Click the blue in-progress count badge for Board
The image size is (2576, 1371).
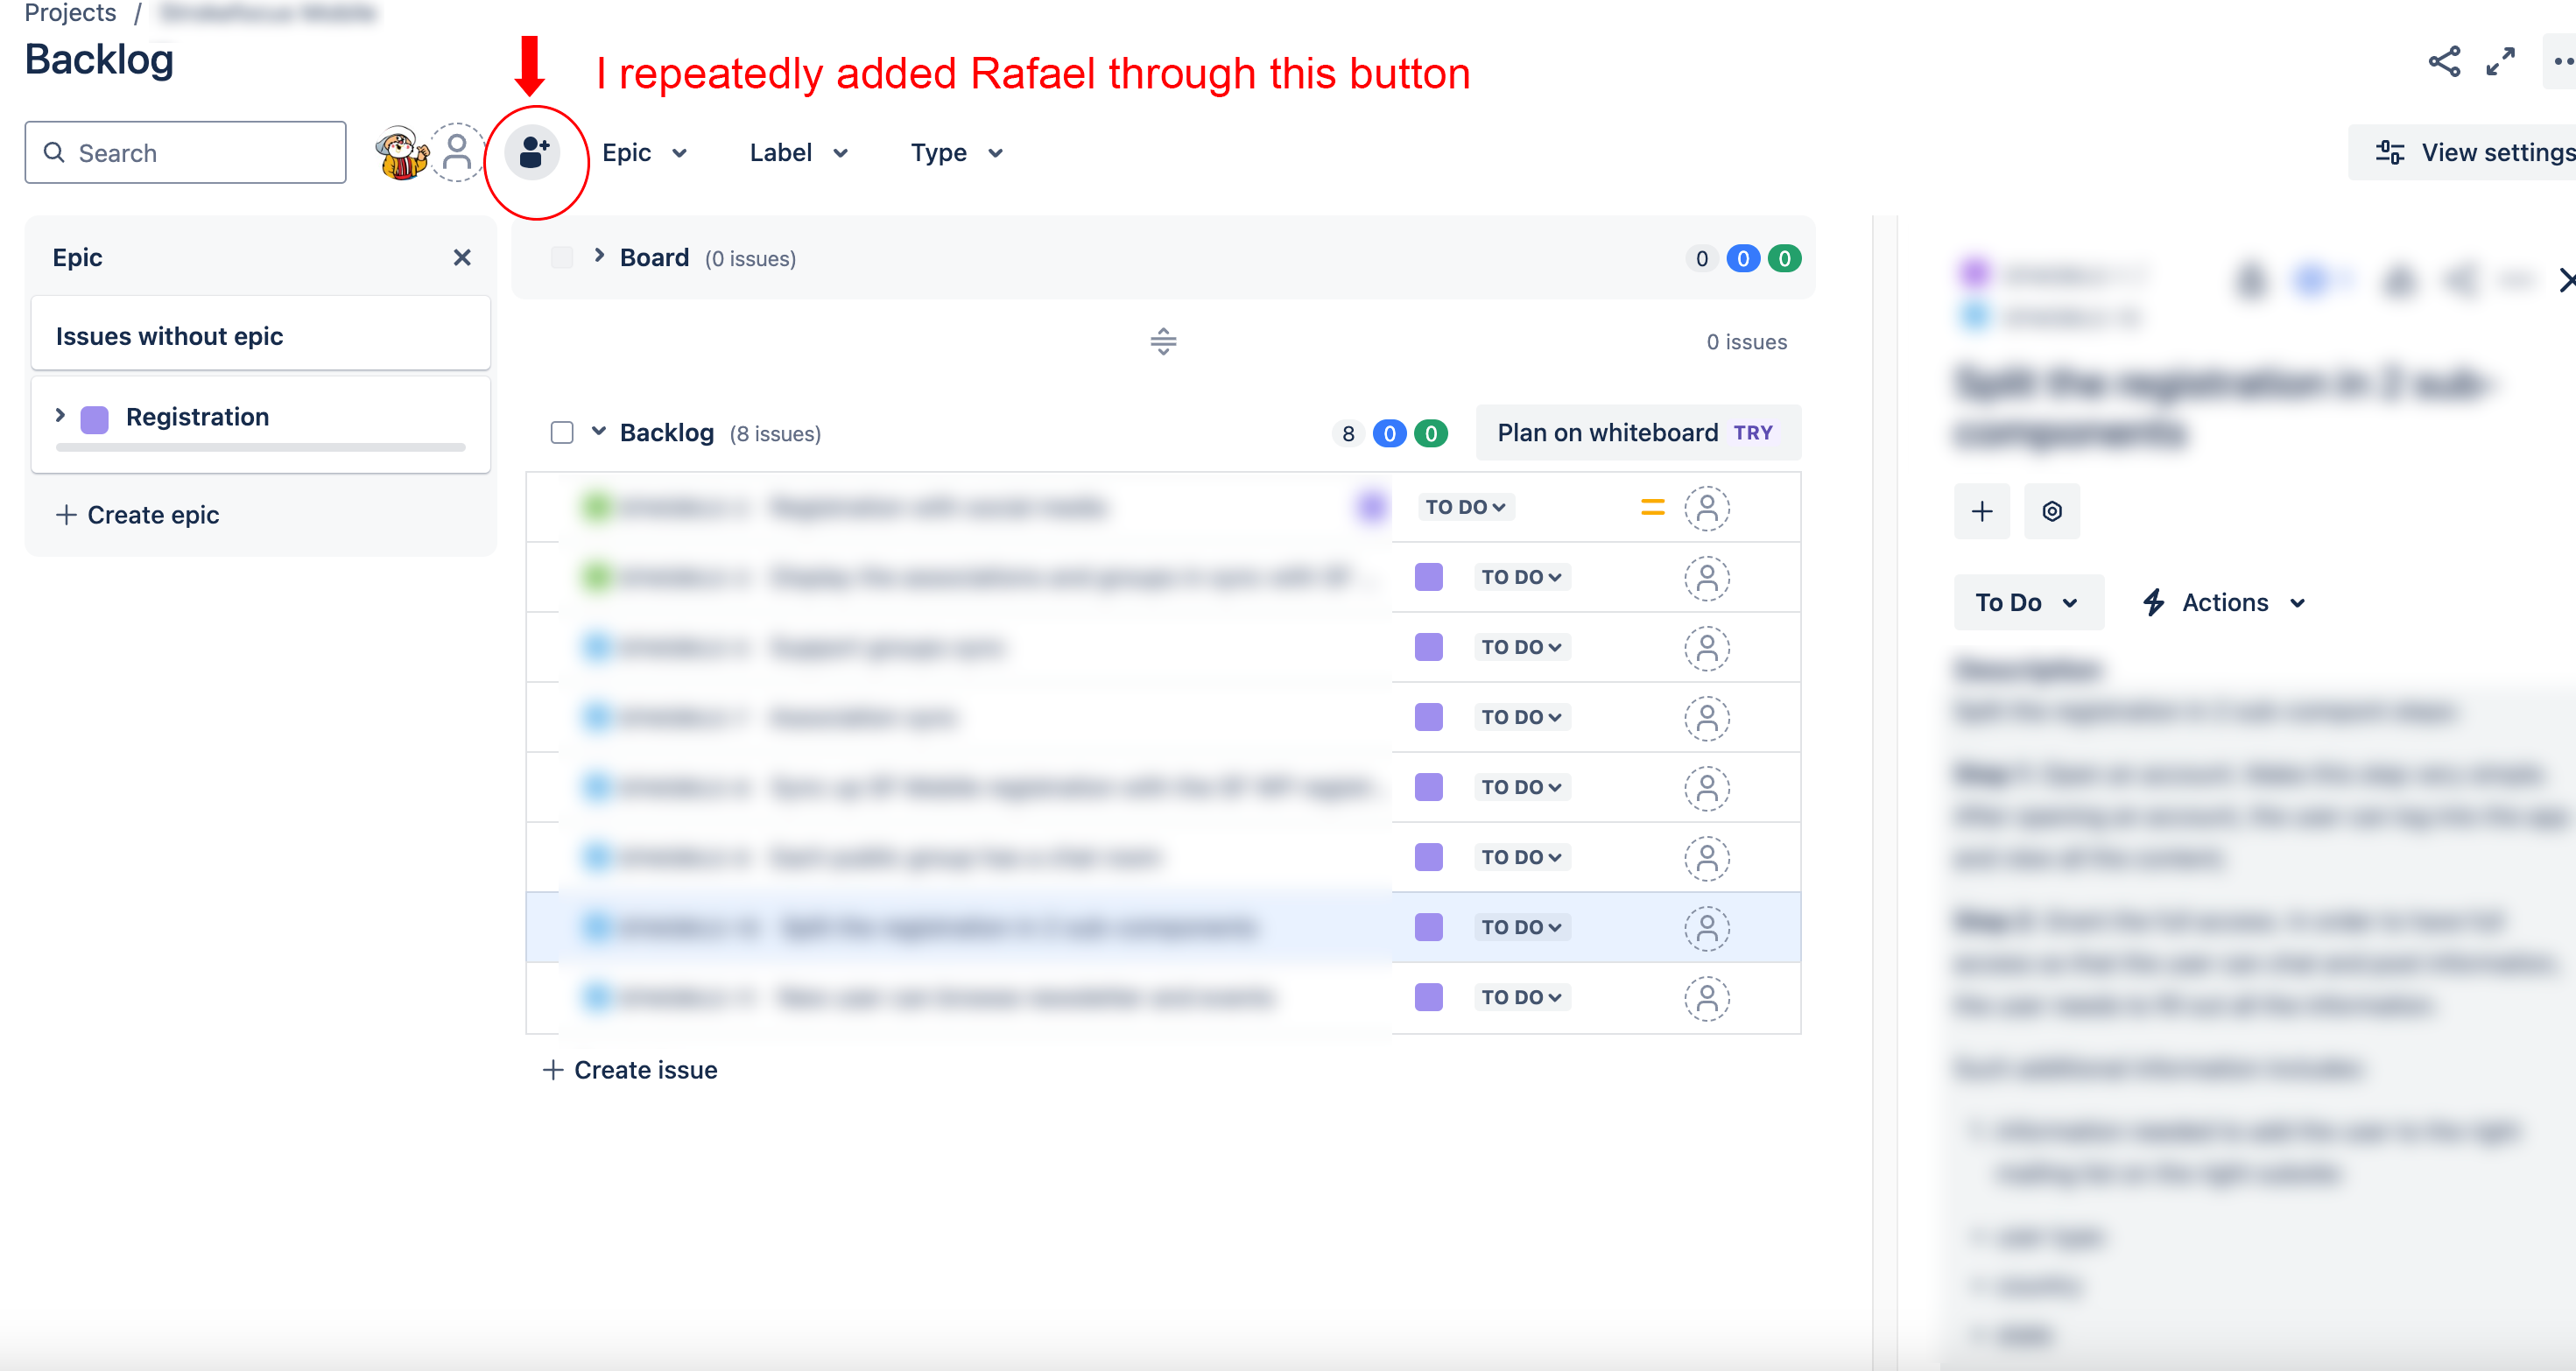click(x=1742, y=258)
